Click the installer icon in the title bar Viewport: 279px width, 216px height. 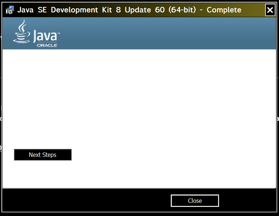tap(10, 10)
